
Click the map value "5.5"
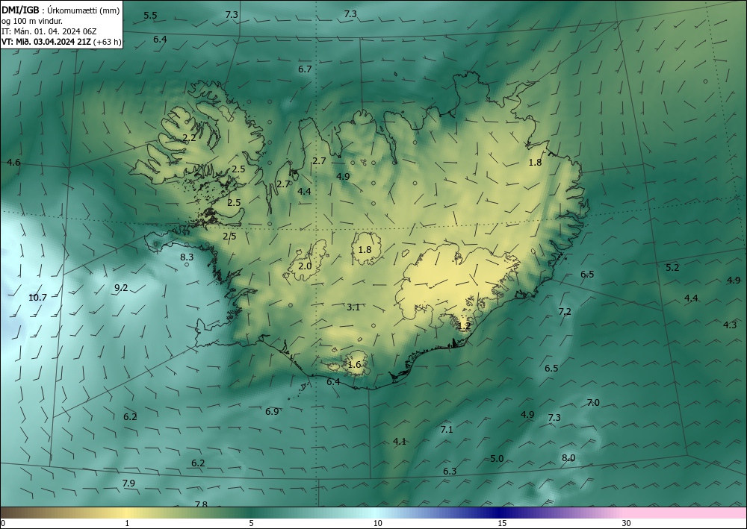click(x=150, y=15)
